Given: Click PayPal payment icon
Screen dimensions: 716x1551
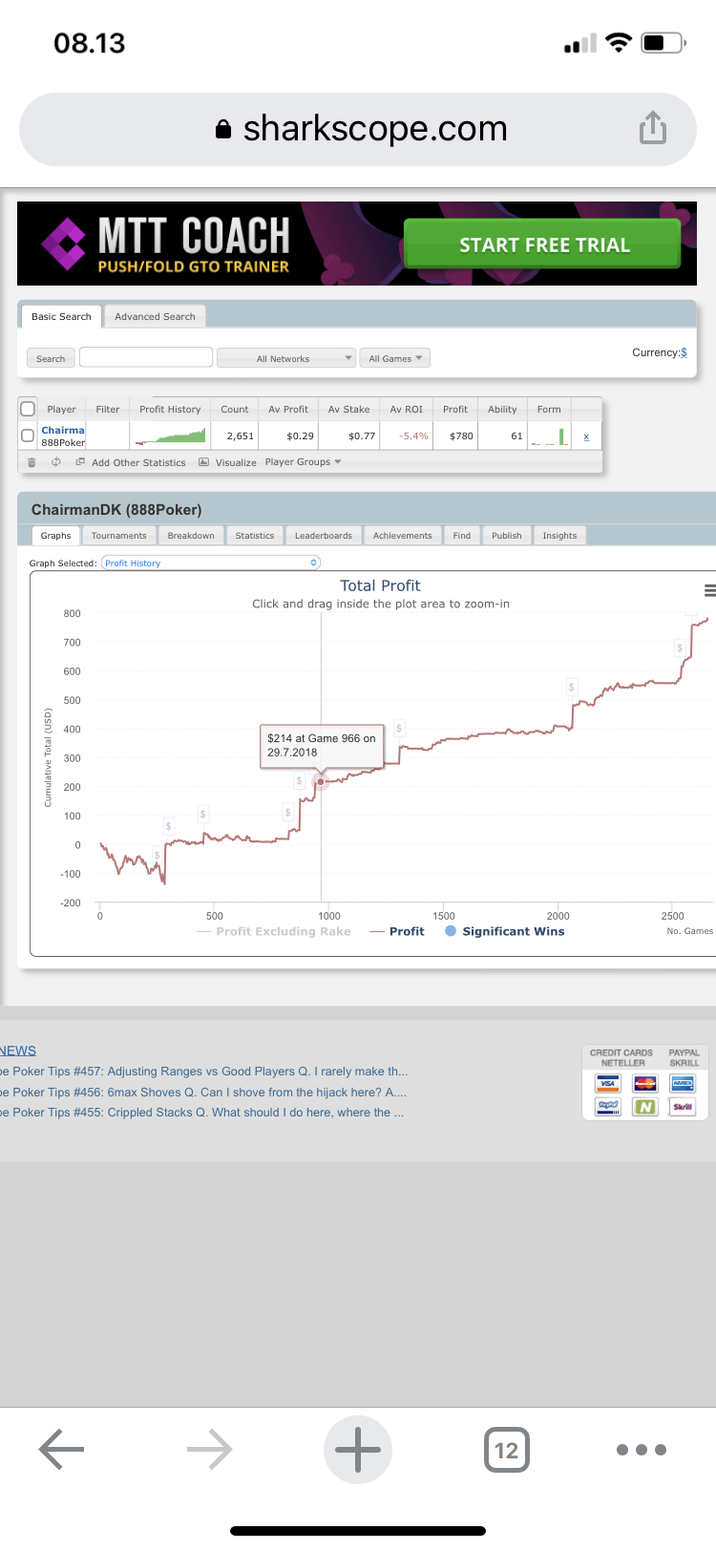Looking at the screenshot, I should 608,1107.
